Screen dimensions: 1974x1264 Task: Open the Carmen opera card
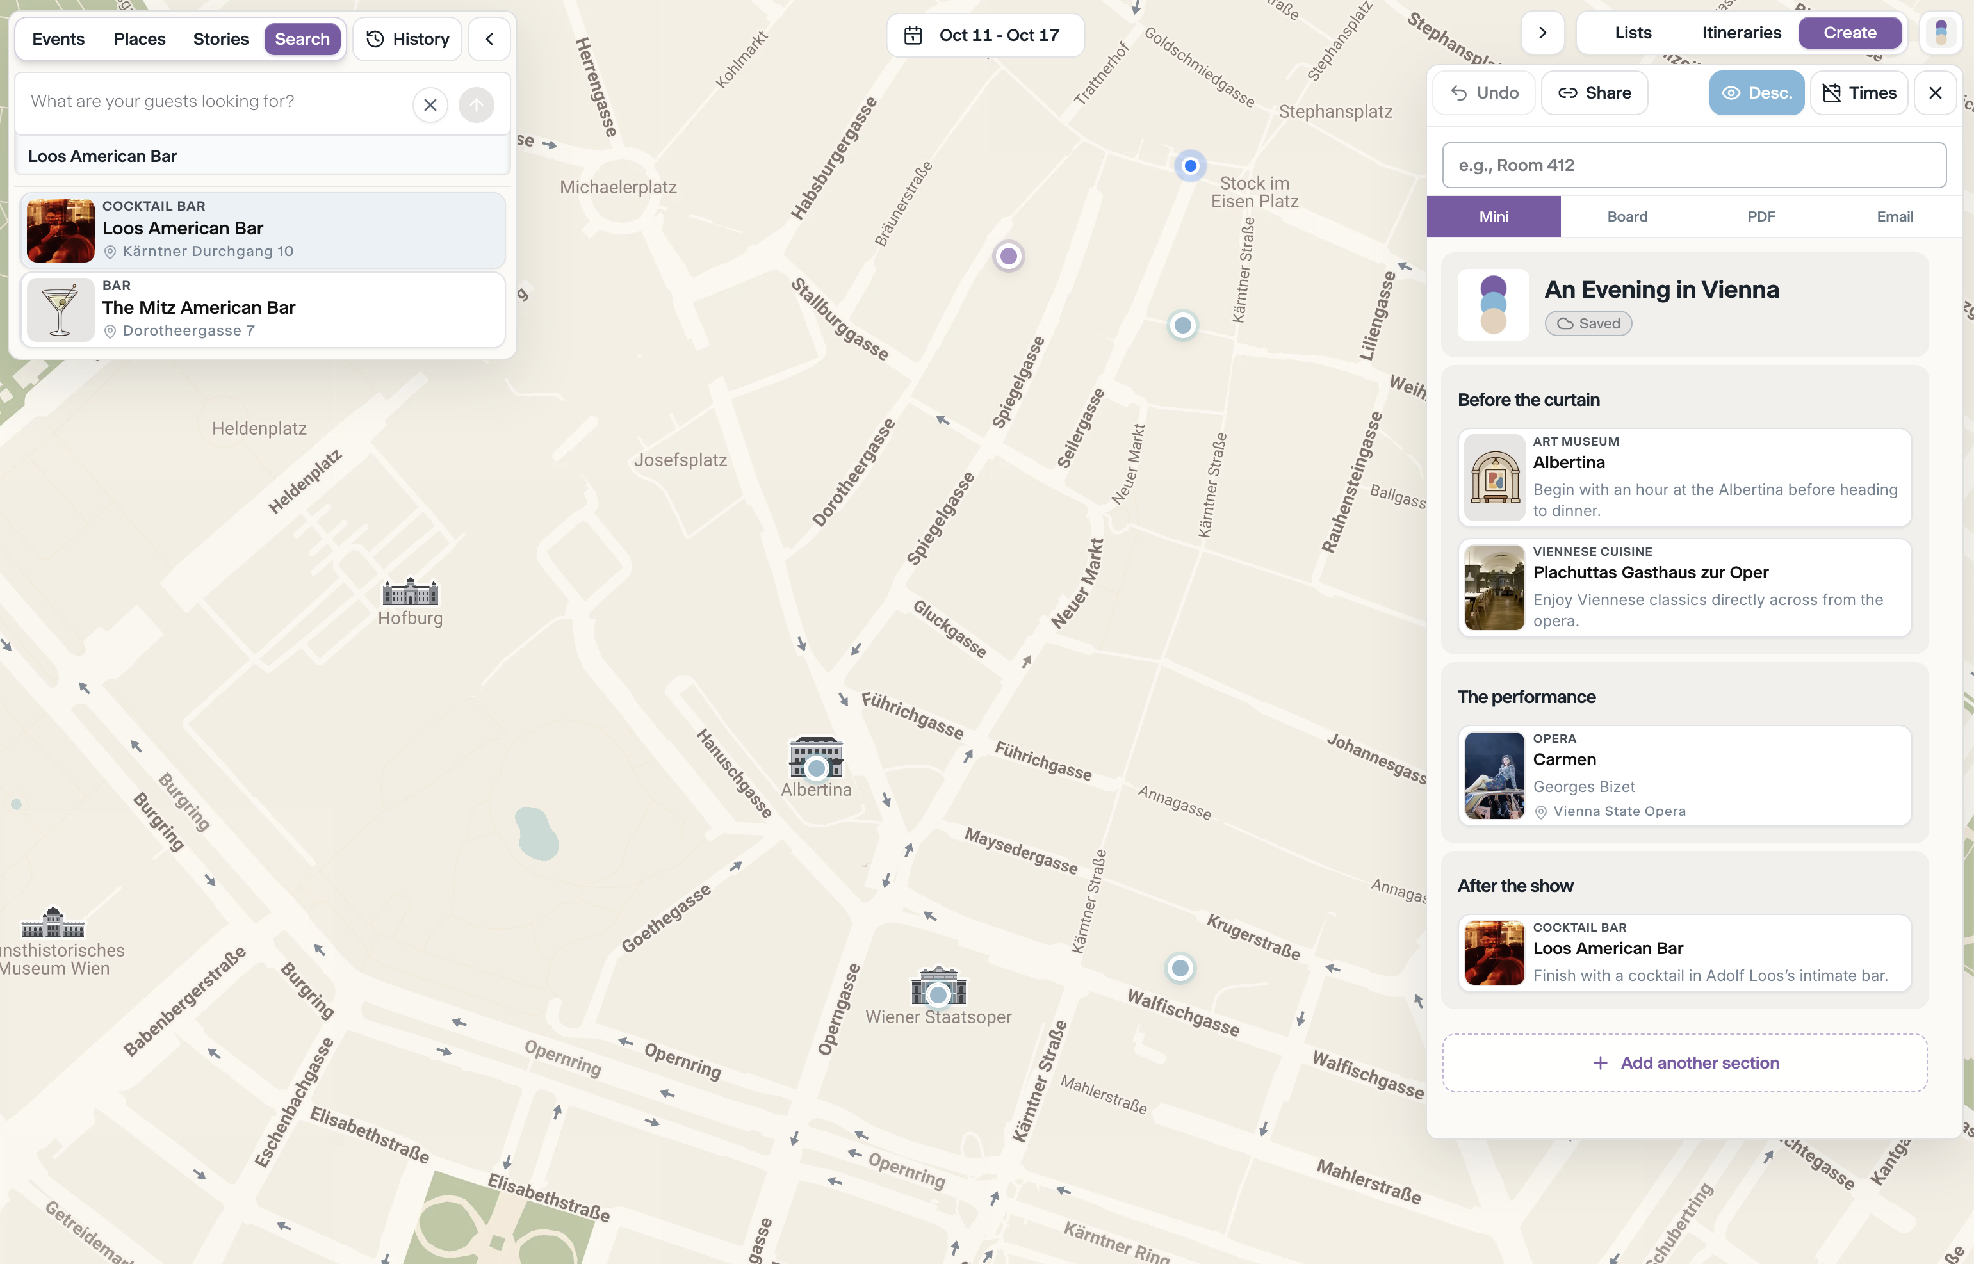[x=1685, y=775]
